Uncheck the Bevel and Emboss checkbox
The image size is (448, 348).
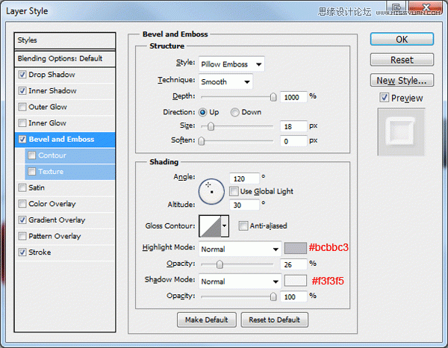point(22,139)
